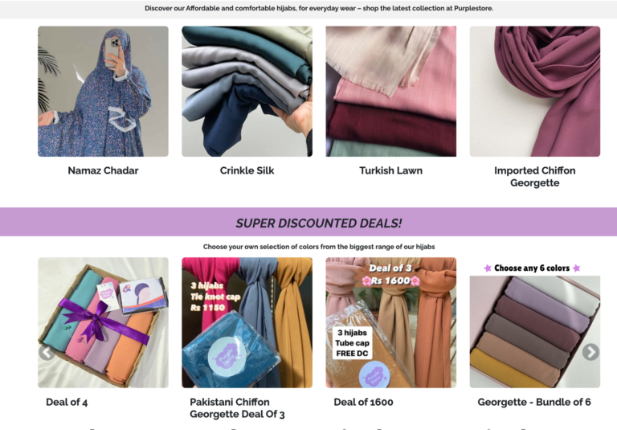Open the Namaz Chadar category image
The image size is (617, 430).
point(103,92)
